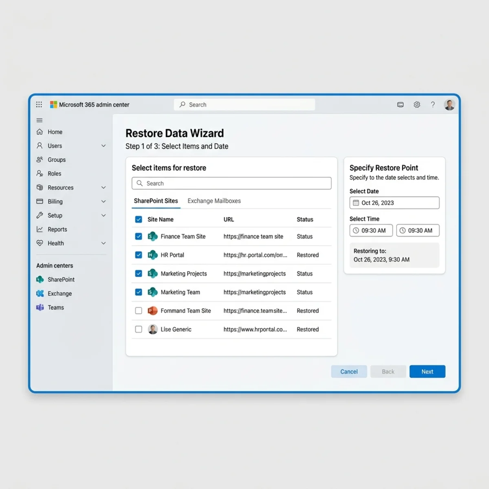
Task: Check the Lise Generic checkbox
Action: click(x=139, y=329)
